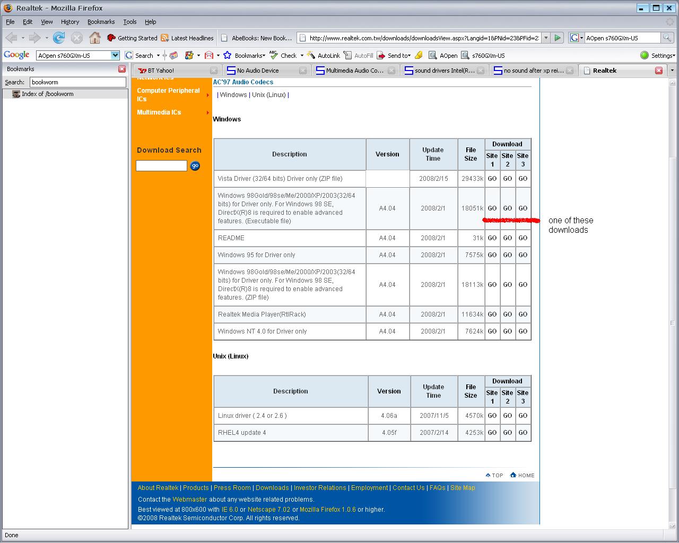
Task: Open the Help menu
Action: 151,22
